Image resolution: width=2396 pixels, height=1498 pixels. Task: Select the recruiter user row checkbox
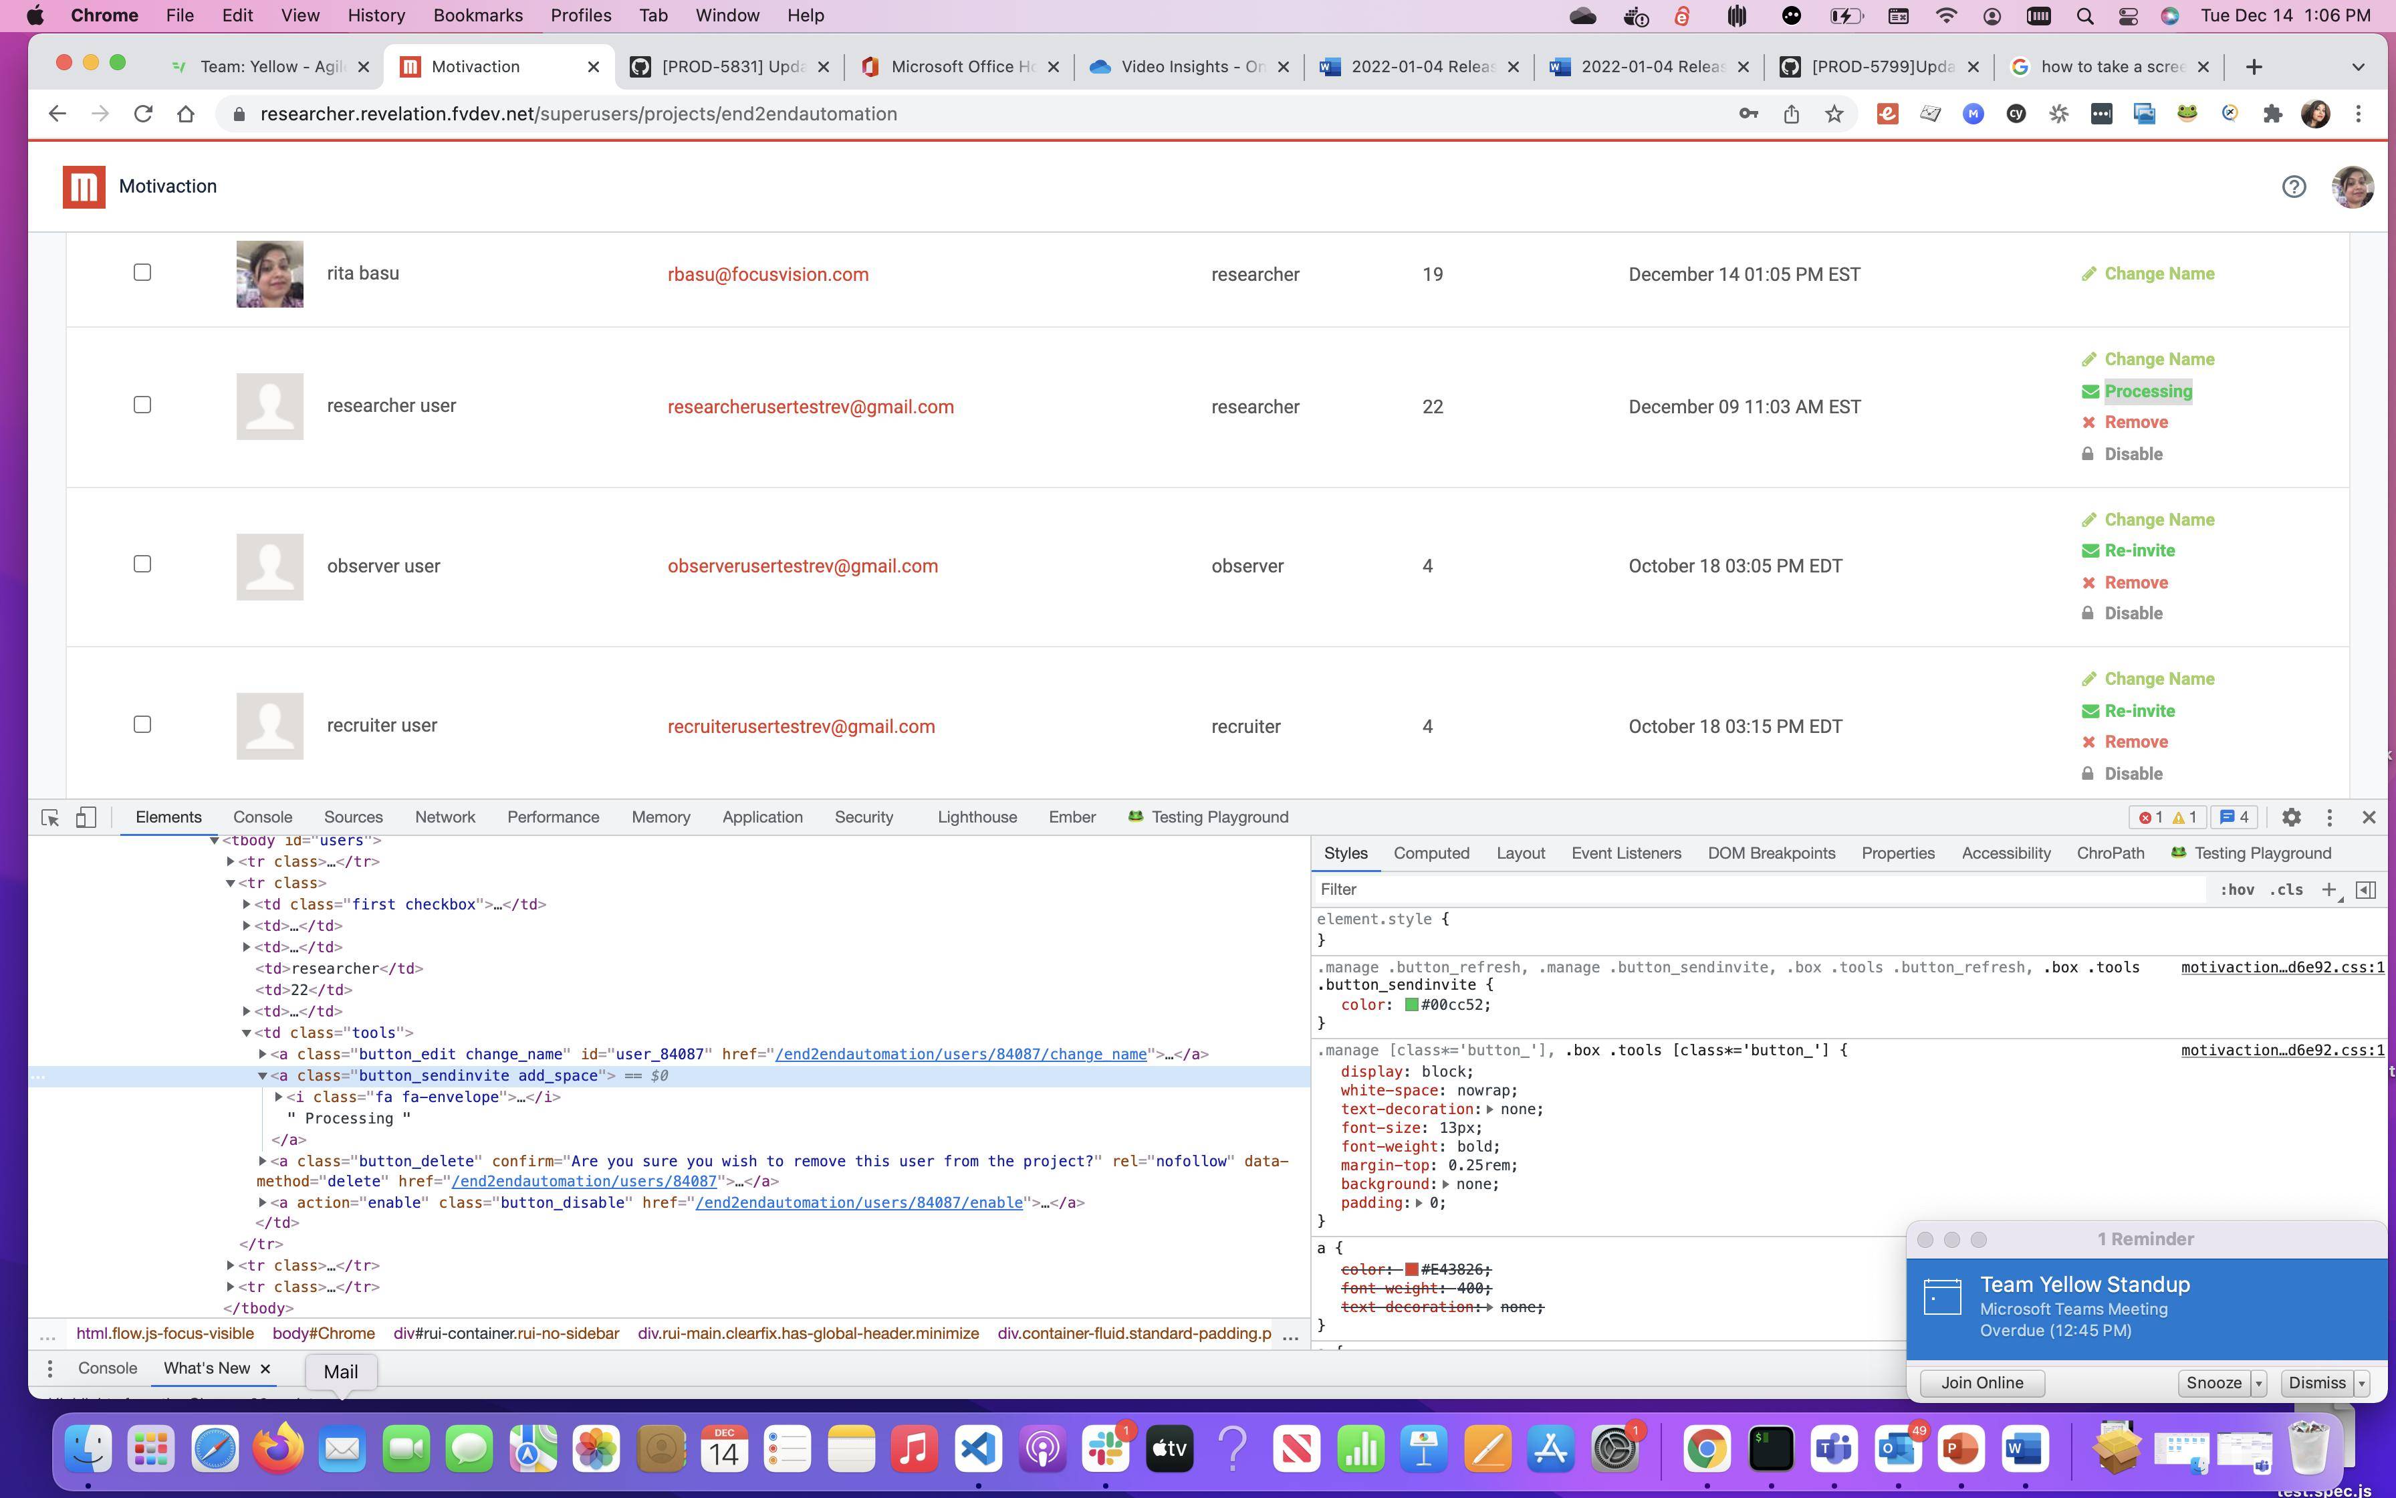[x=142, y=724]
